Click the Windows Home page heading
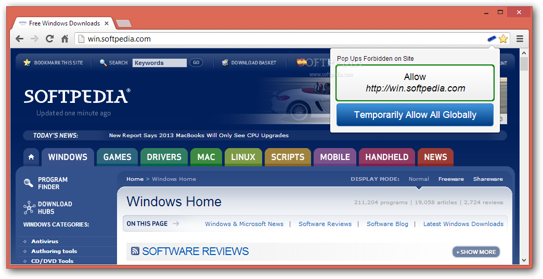The width and height of the screenshot is (543, 279). tap(174, 202)
